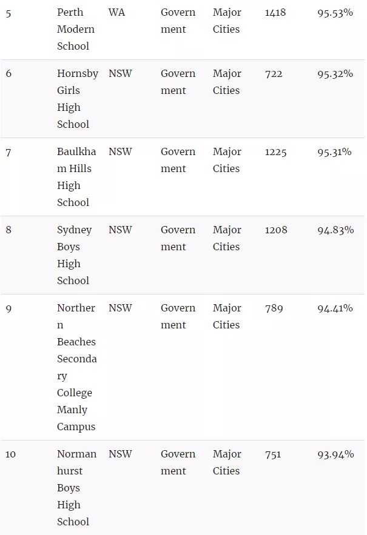Select the Perth Modern School name cell
This screenshot has height=535, width=367.
[x=75, y=29]
